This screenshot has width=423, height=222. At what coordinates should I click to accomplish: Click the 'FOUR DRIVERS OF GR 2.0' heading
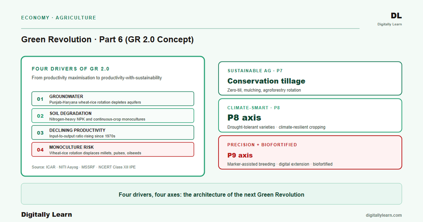coord(70,68)
